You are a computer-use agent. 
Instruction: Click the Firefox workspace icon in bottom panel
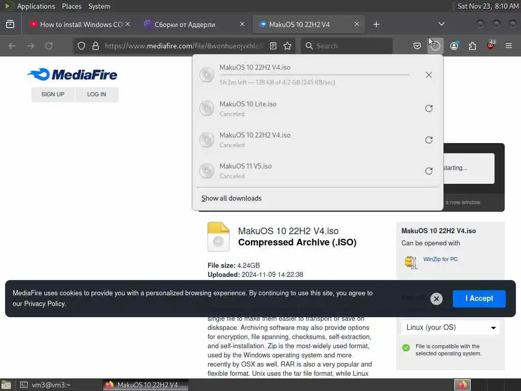[462, 385]
